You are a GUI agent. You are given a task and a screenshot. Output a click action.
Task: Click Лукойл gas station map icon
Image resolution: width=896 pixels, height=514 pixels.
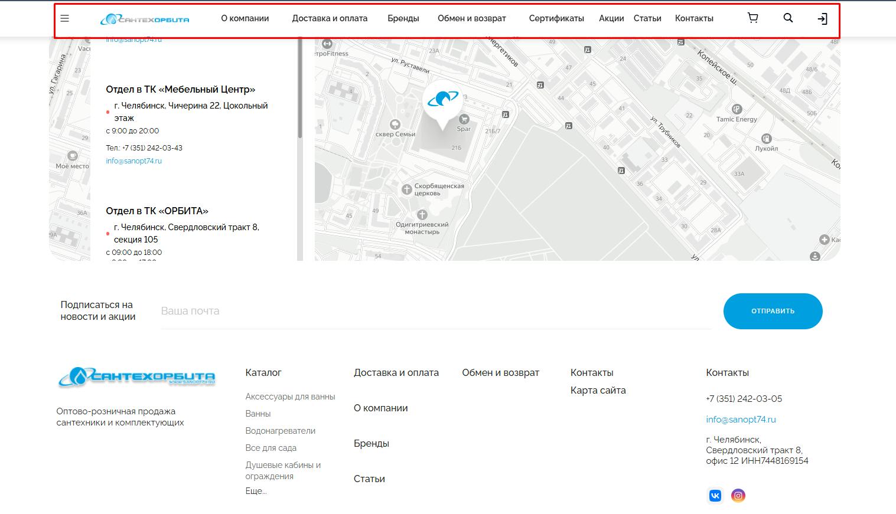[x=766, y=139]
